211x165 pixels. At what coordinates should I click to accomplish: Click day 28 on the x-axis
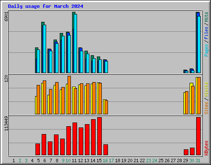pos(179,160)
